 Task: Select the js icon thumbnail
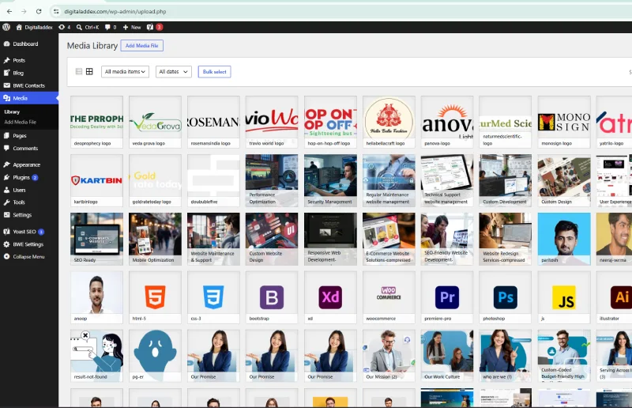click(564, 297)
